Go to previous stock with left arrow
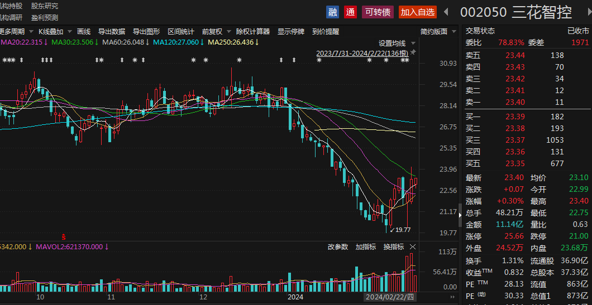 point(446,12)
